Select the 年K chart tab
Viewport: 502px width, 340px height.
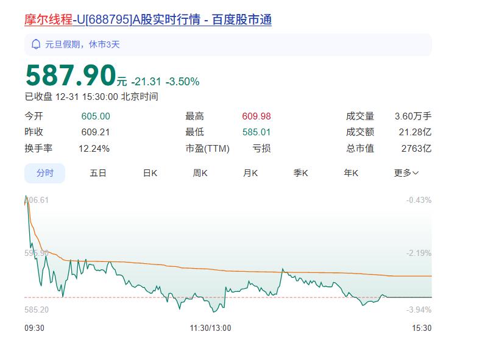tap(351, 173)
